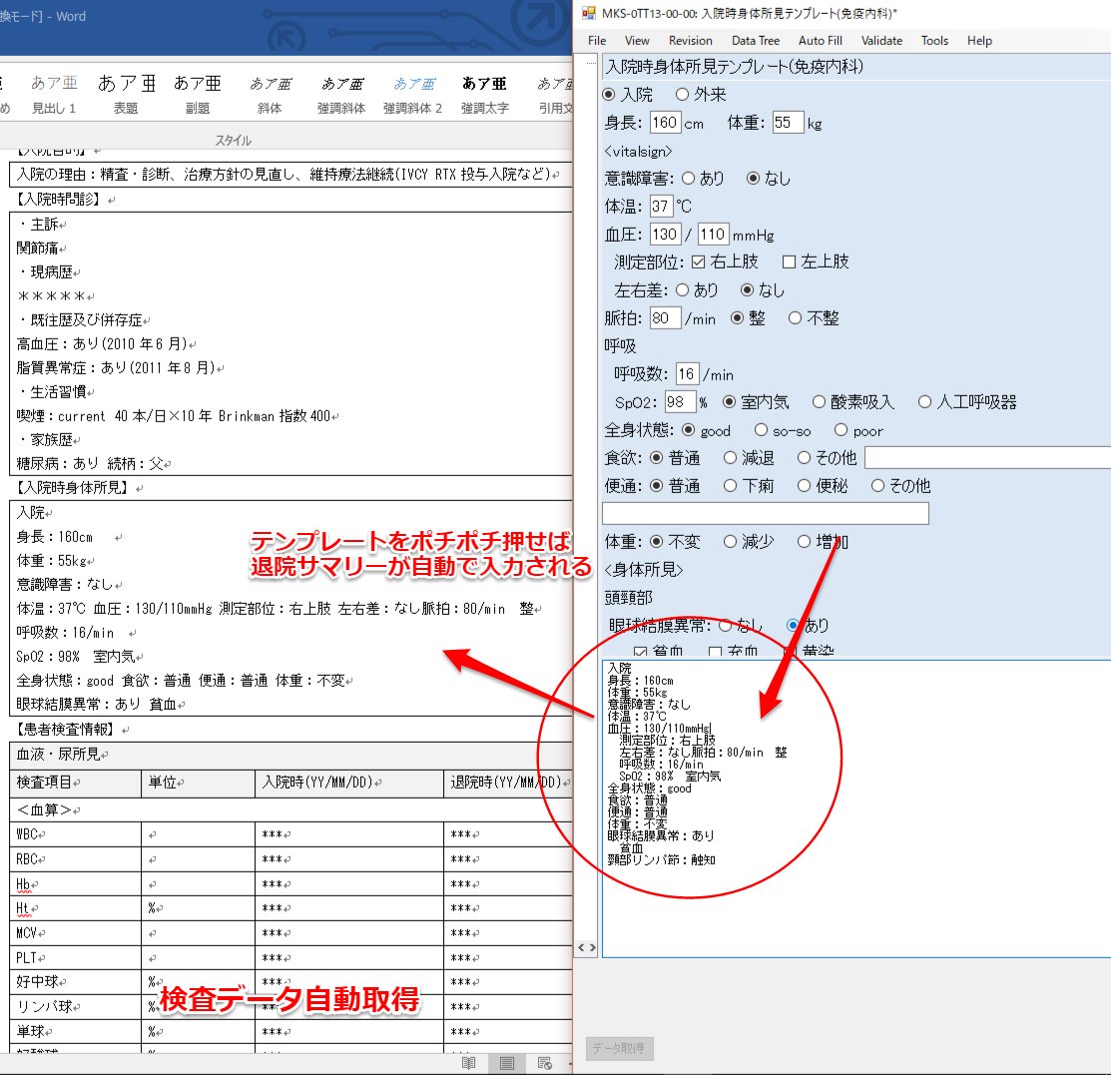This screenshot has height=1075, width=1111.
Task: Enable the 充血 checkbox under 眼球結膜異常
Action: [x=717, y=650]
